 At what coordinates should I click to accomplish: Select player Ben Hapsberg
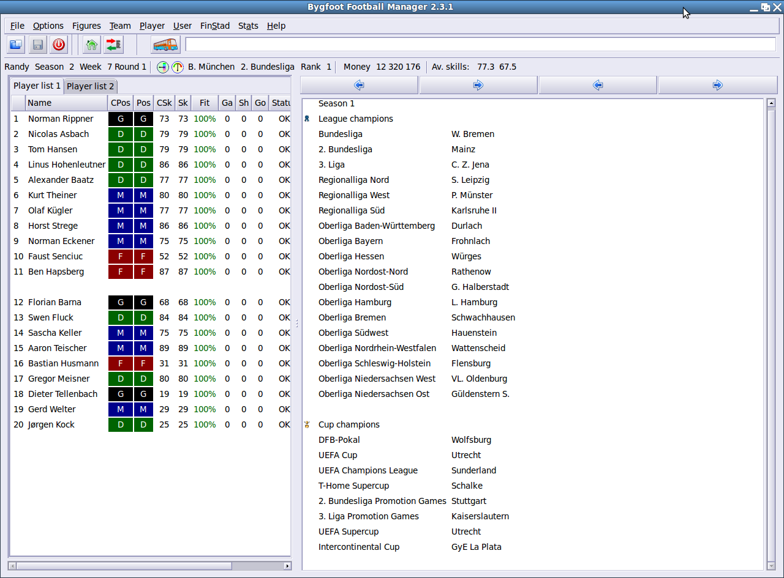point(56,272)
